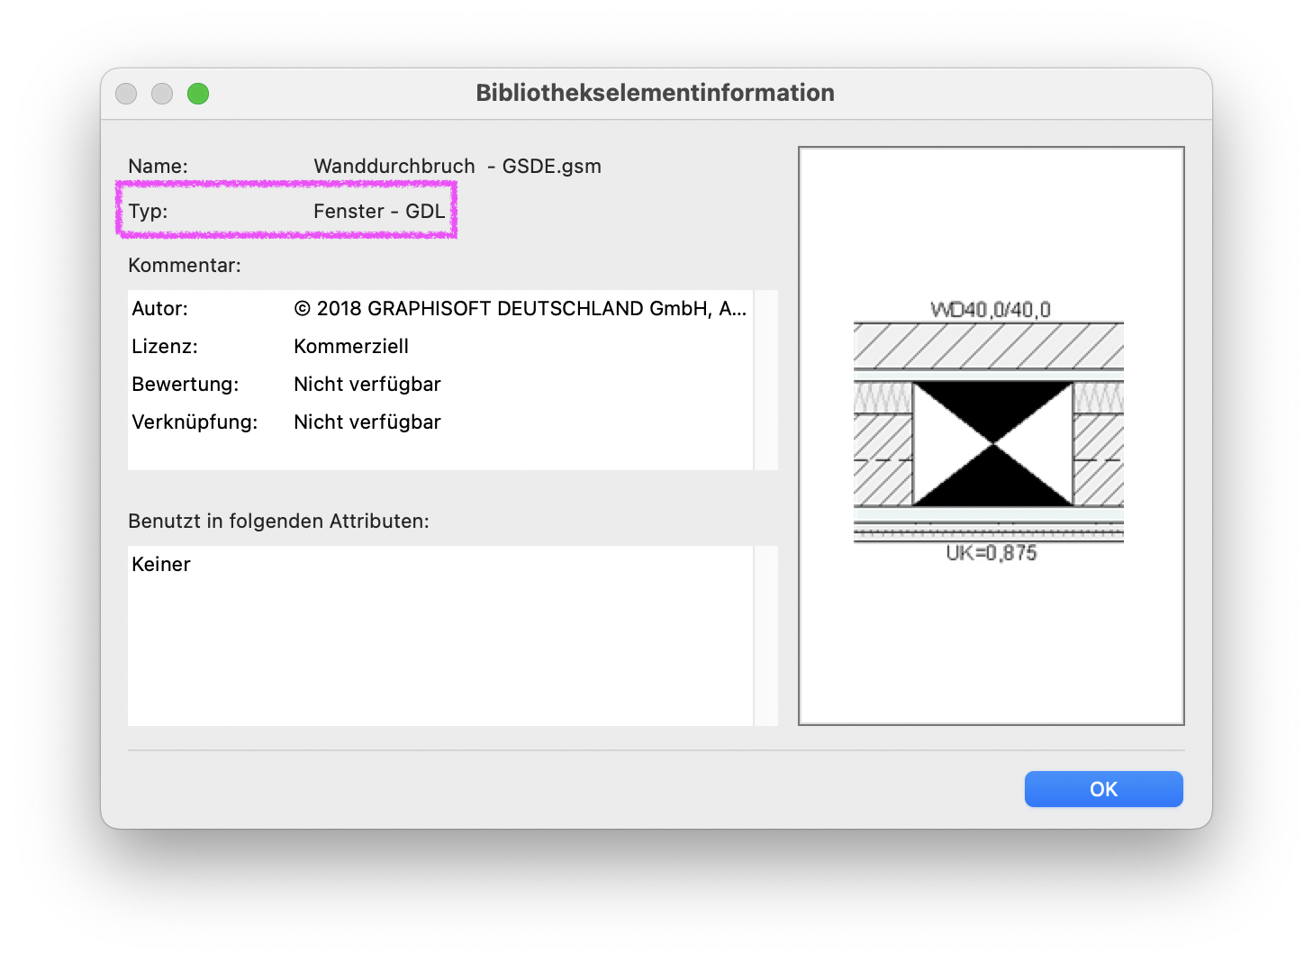Click the 'Benutzt in folgenden Attributen:' heading
1313x962 pixels.
pyautogui.click(x=279, y=522)
